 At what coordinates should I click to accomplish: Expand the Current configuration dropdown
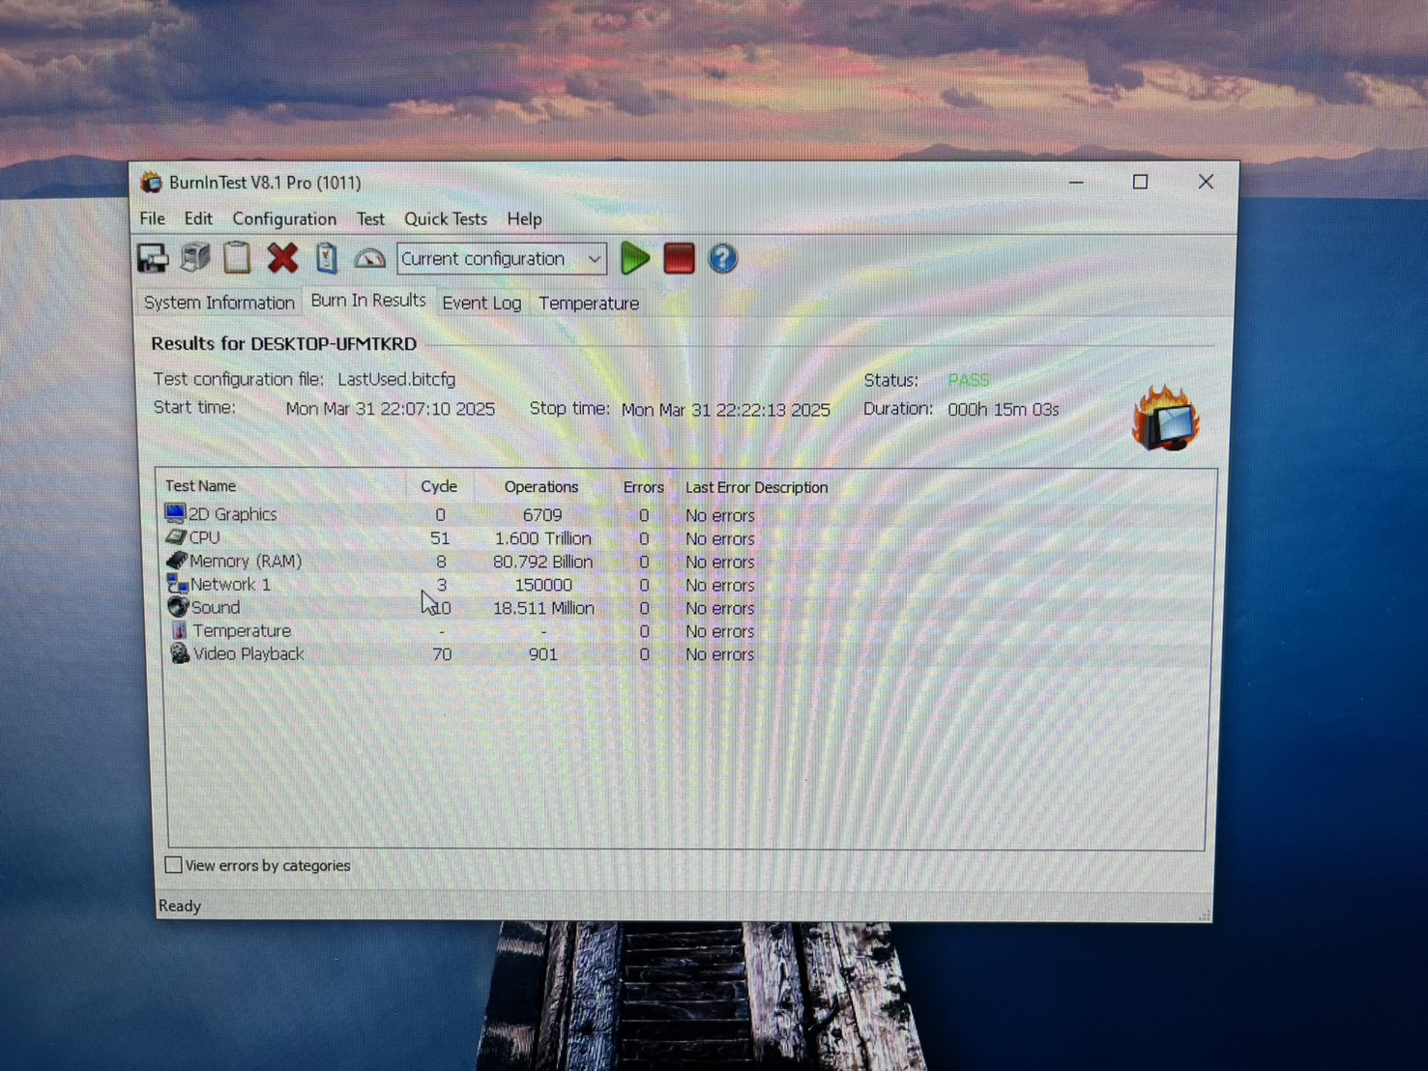point(594,259)
